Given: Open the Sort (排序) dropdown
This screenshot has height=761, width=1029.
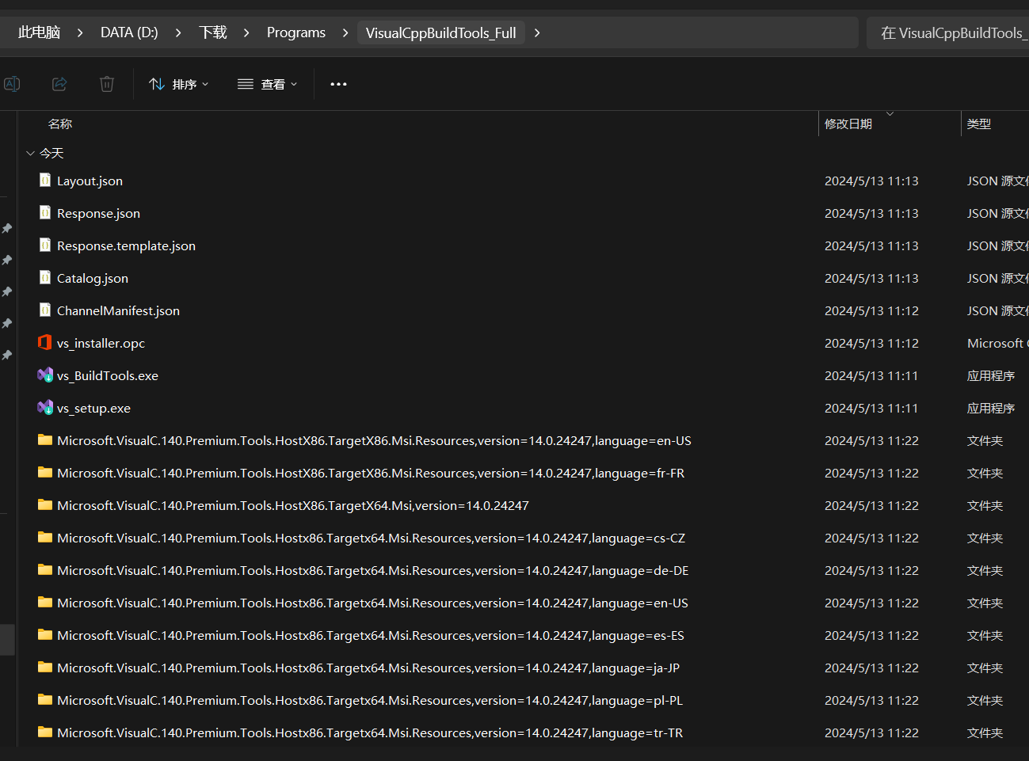Looking at the screenshot, I should (179, 84).
